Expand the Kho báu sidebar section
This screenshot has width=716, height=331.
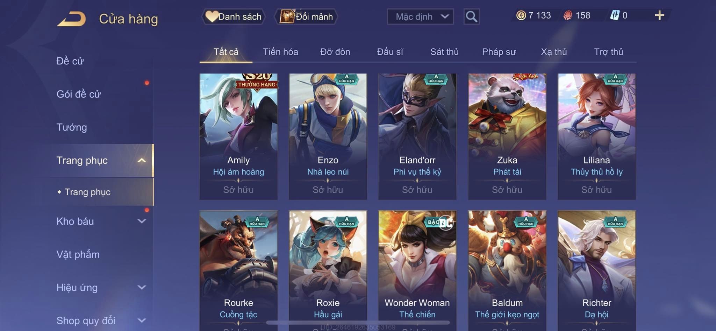[142, 221]
